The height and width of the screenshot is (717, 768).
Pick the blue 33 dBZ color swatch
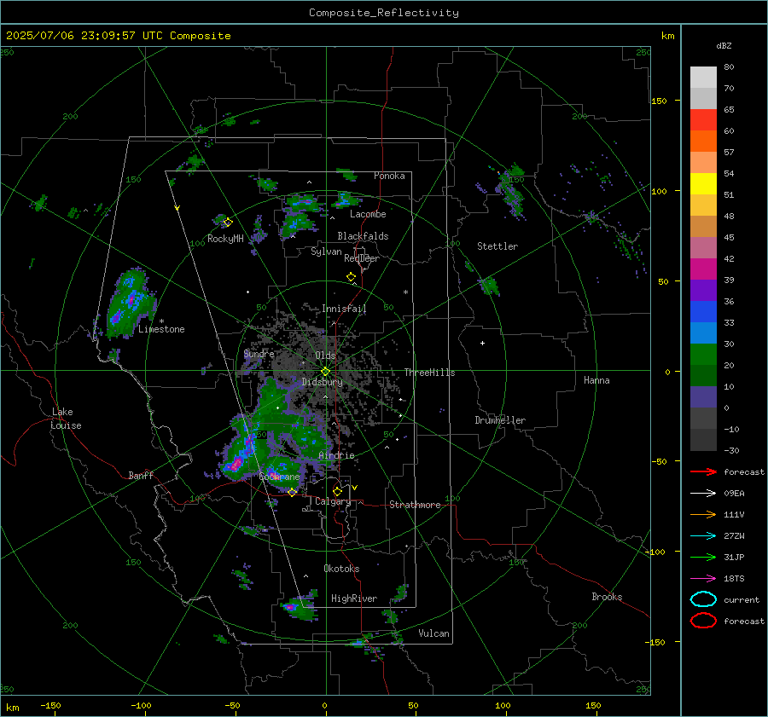(x=703, y=312)
